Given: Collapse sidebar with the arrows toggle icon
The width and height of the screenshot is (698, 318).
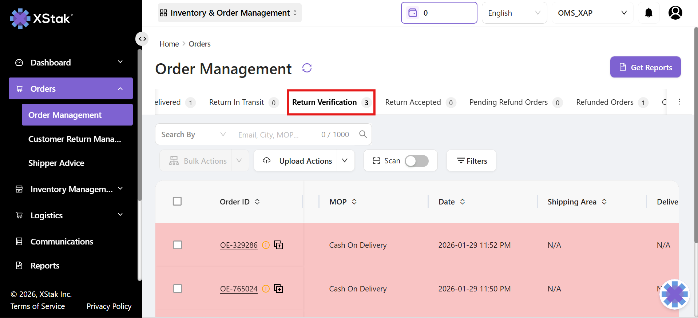Looking at the screenshot, I should [142, 39].
